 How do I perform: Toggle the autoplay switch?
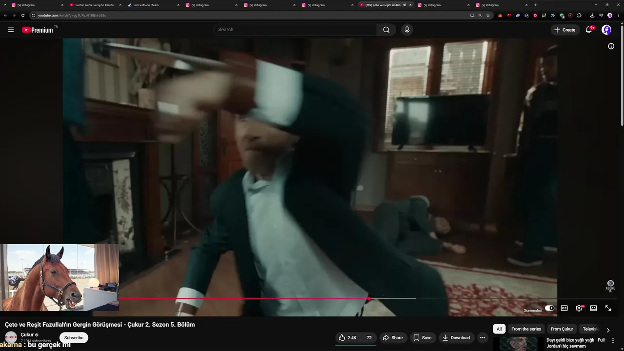pyautogui.click(x=549, y=308)
